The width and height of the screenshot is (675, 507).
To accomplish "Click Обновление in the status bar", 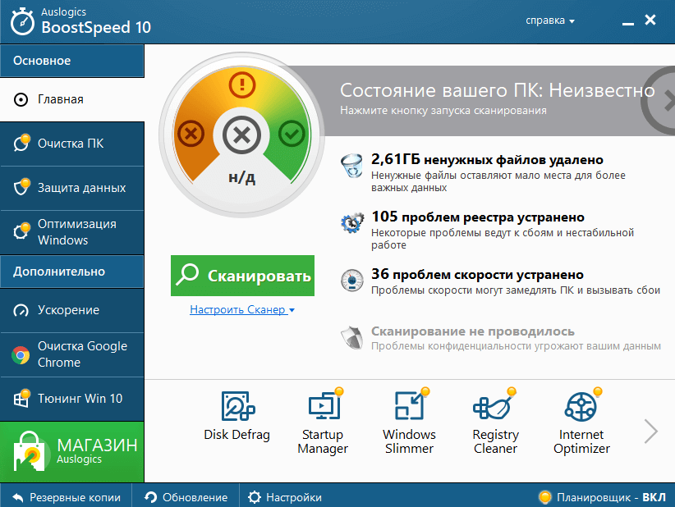I will click(x=186, y=497).
